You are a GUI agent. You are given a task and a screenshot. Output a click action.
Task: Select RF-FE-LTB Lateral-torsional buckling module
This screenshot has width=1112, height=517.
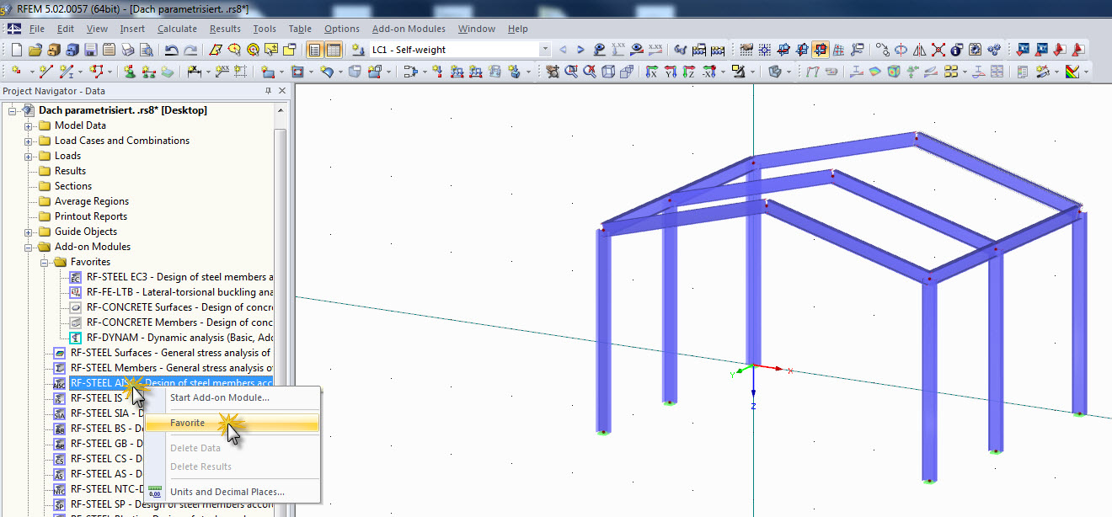click(x=179, y=292)
